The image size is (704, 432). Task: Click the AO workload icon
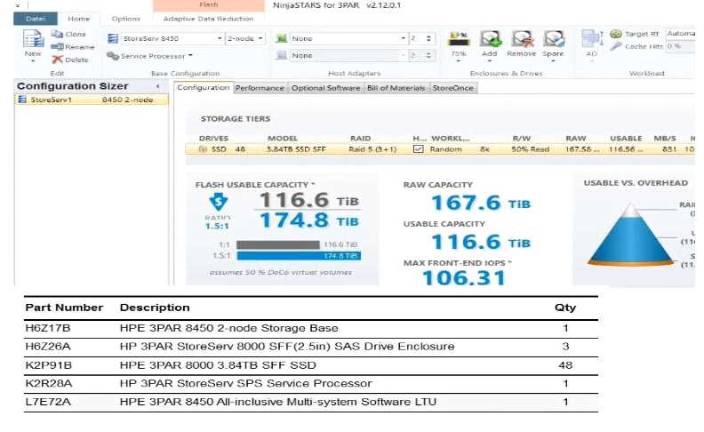(592, 41)
